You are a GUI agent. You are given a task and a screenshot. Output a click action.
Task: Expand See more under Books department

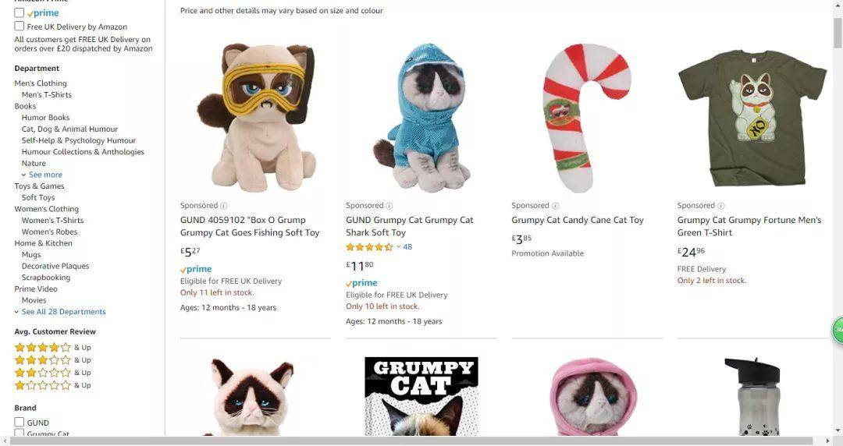pyautogui.click(x=45, y=175)
